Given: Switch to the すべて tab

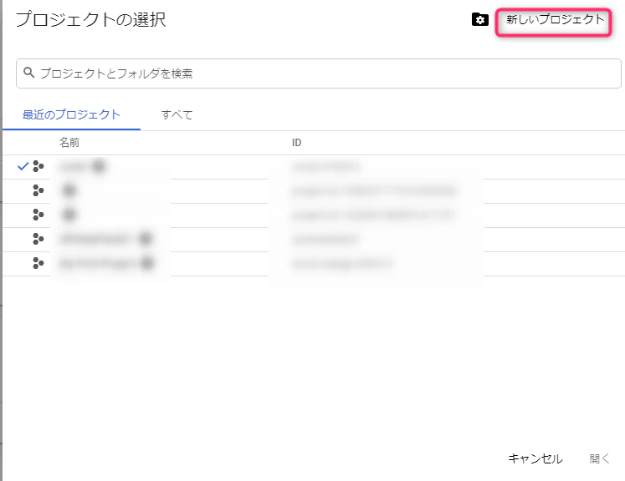Looking at the screenshot, I should pos(177,114).
